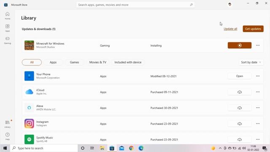The width and height of the screenshot is (270, 152).
Task: Click 'Updates & downloads (1)' heading
Action: 38,29
